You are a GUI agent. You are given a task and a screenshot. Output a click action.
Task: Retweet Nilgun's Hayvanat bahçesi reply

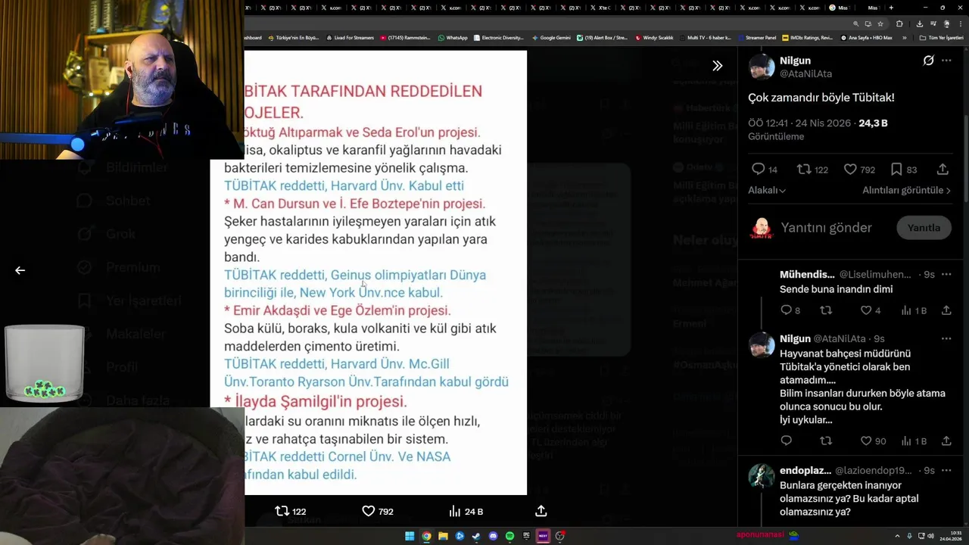826,441
